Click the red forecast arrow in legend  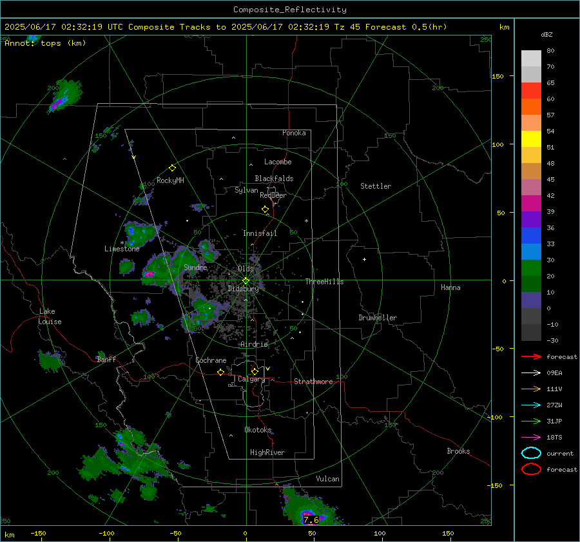click(x=531, y=356)
